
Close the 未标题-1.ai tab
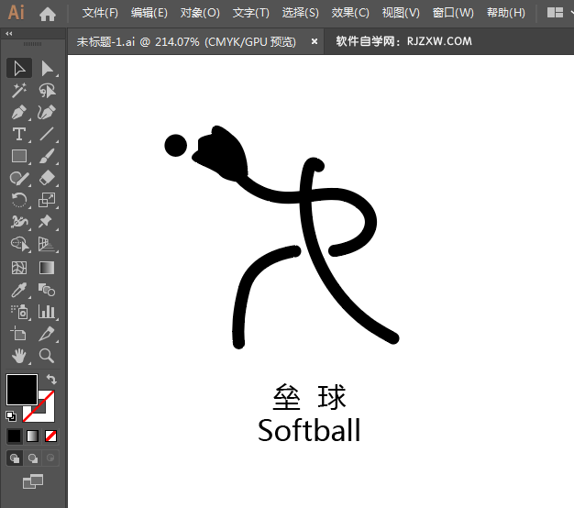pos(315,42)
